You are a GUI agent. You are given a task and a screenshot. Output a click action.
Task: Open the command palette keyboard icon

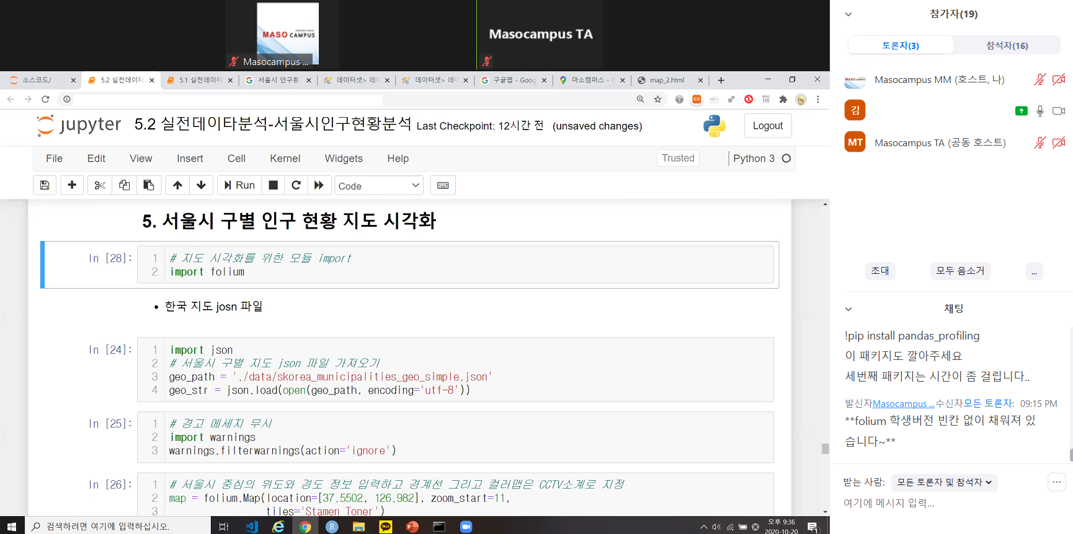443,185
